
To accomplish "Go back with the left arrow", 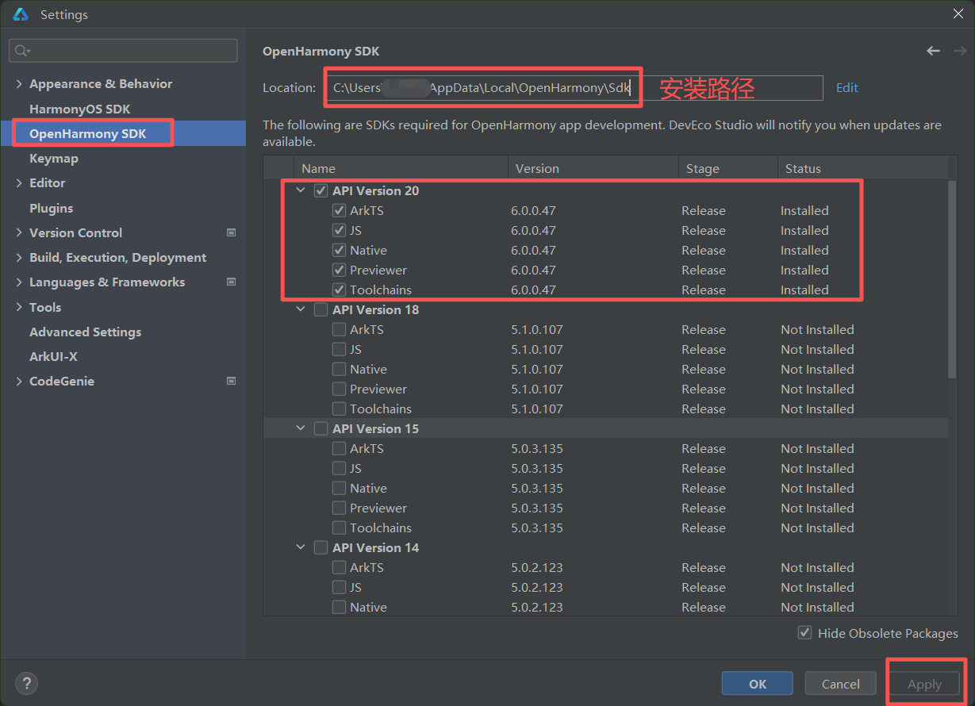I will (933, 51).
